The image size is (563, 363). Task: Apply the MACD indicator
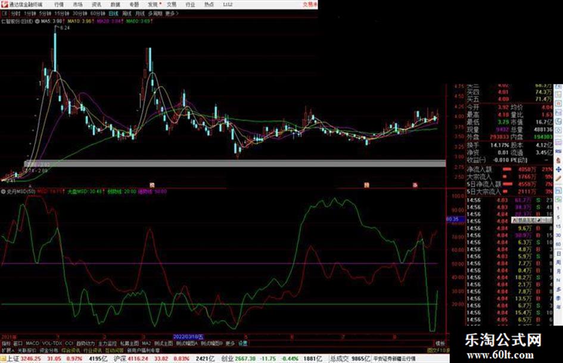pos(32,343)
